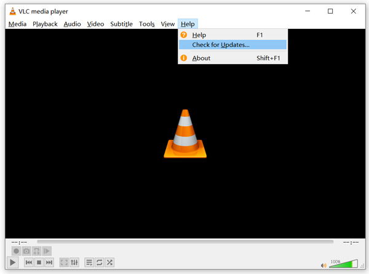This screenshot has height=274, width=369.
Task: Minimize the VLC window
Action: point(307,11)
